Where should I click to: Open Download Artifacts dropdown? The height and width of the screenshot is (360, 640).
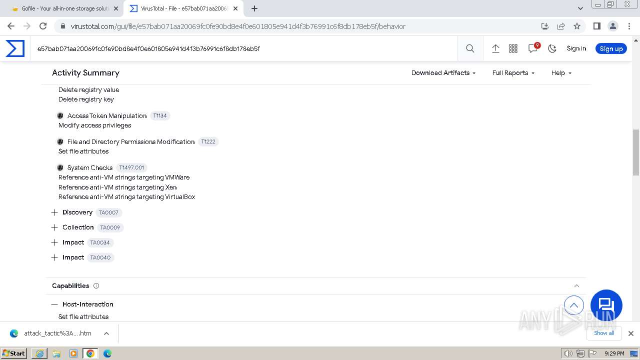coord(443,73)
